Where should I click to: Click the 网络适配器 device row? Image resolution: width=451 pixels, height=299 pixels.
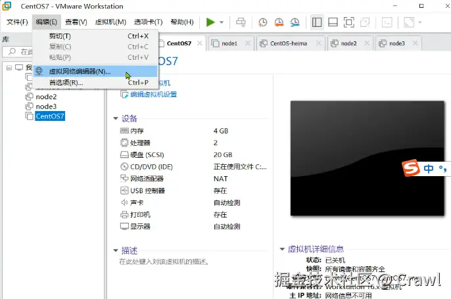coord(193,179)
